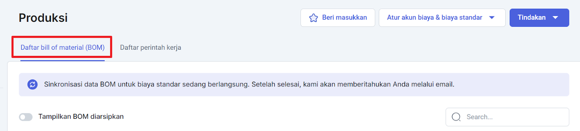The width and height of the screenshot is (580, 131).
Task: Click the blue underline of the BOM tab
Action: pyautogui.click(x=62, y=60)
